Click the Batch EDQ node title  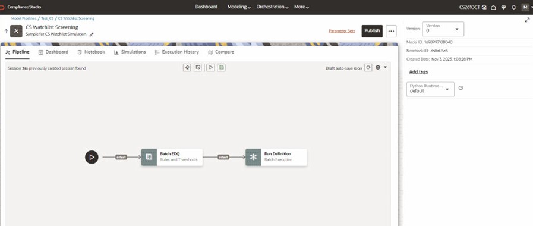169,154
